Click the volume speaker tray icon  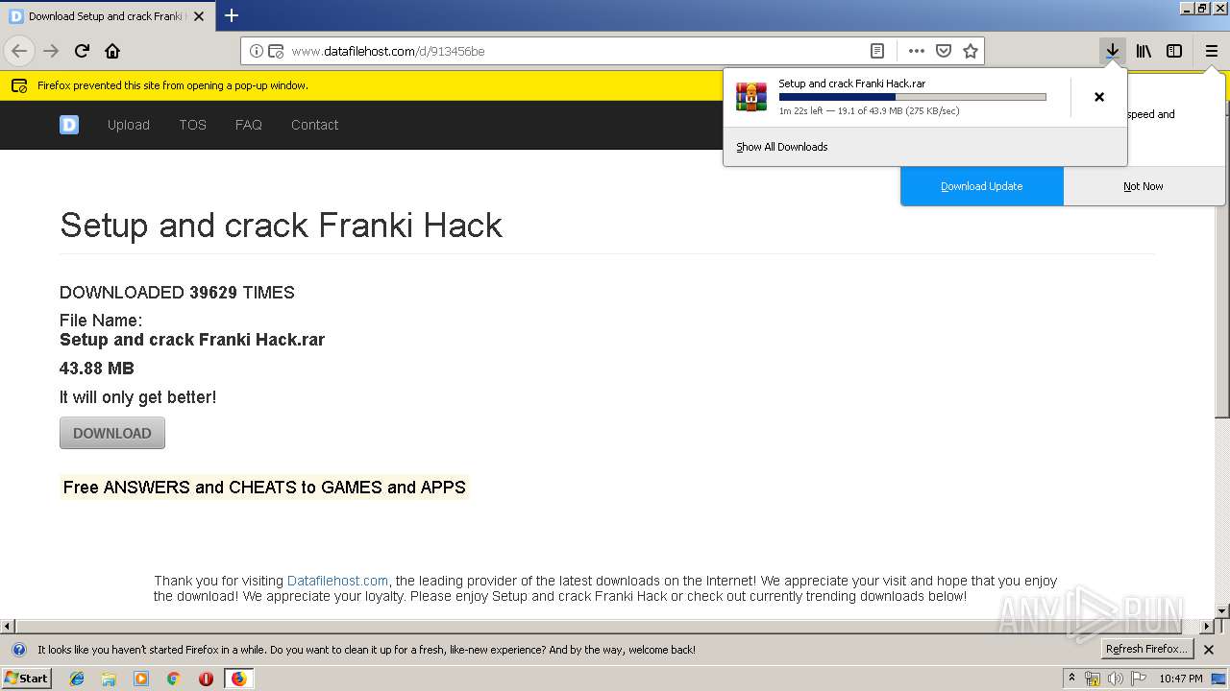tap(1116, 679)
